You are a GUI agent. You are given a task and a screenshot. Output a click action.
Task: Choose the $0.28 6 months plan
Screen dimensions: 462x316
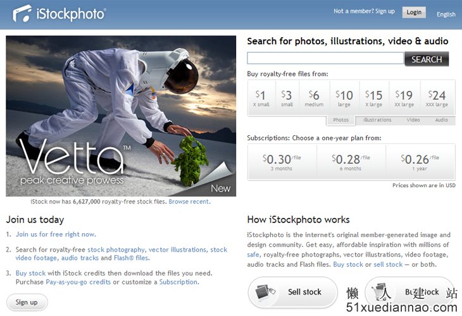351,162
